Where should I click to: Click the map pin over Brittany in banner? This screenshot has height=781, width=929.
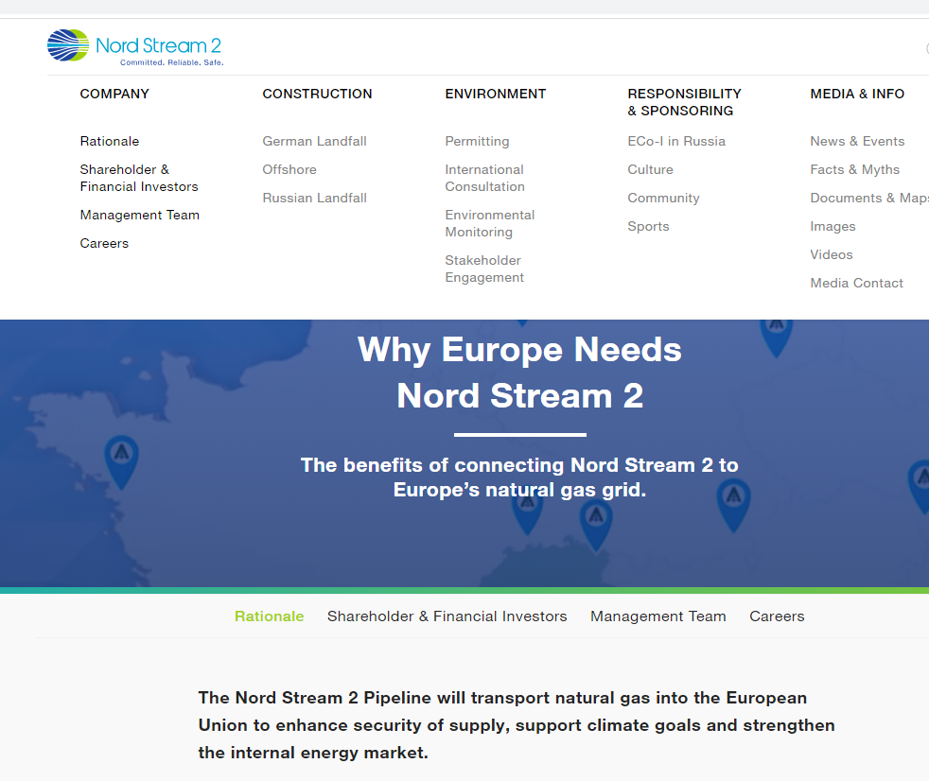(x=121, y=460)
